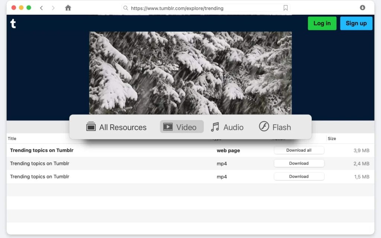Screen dimensions: 381x238
Task: Click the bookmark icon in the address bar
Action: [285, 8]
